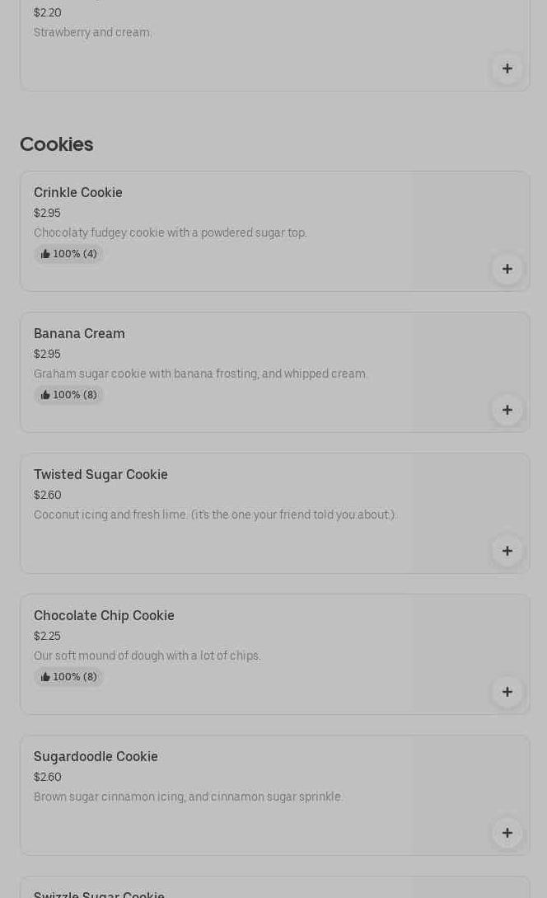The width and height of the screenshot is (547, 898).
Task: Click Banana Cream 100% (8) rating badge
Action: 69,395
